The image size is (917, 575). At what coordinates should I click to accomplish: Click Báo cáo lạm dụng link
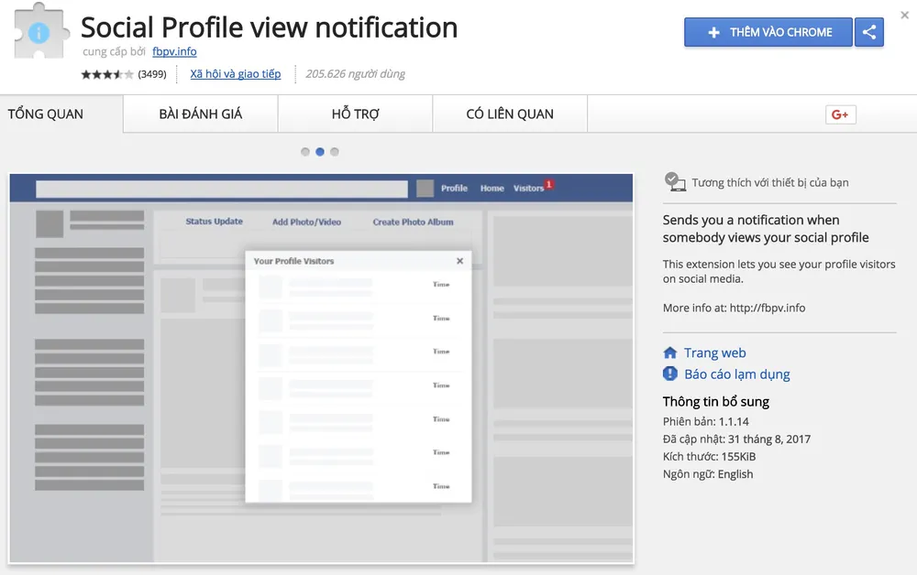coord(737,374)
